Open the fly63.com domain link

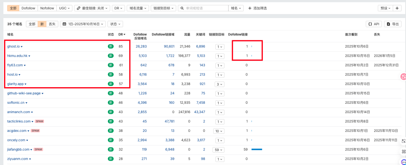[15, 65]
